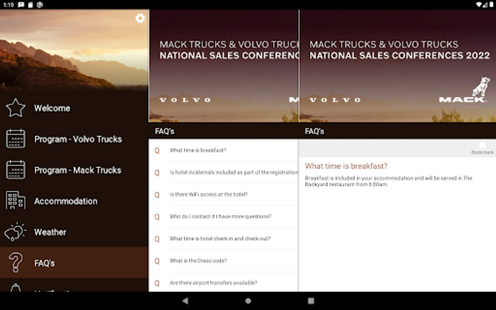This screenshot has width=496, height=310.
Task: Open airport transfers question
Action: tap(223, 282)
